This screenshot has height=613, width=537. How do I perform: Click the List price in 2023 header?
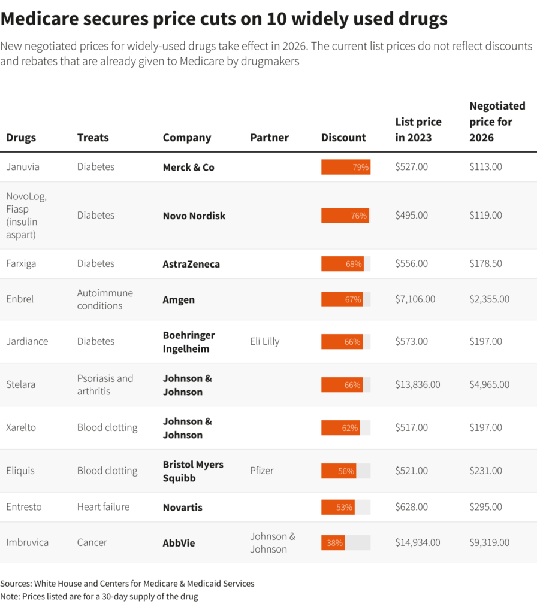418,130
